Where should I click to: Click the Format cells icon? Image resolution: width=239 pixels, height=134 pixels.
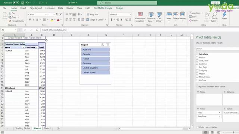click(x=183, y=15)
